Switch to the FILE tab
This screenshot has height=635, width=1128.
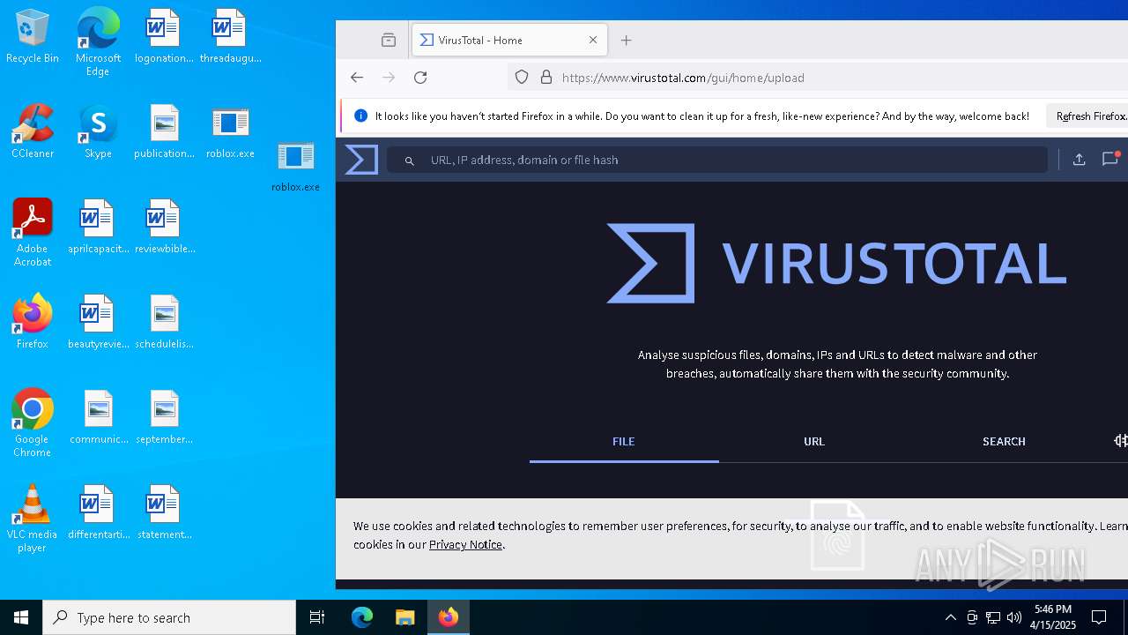(x=624, y=442)
